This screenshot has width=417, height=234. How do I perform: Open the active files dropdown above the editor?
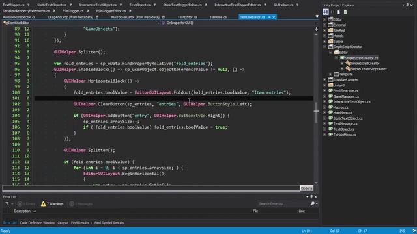point(317,16)
